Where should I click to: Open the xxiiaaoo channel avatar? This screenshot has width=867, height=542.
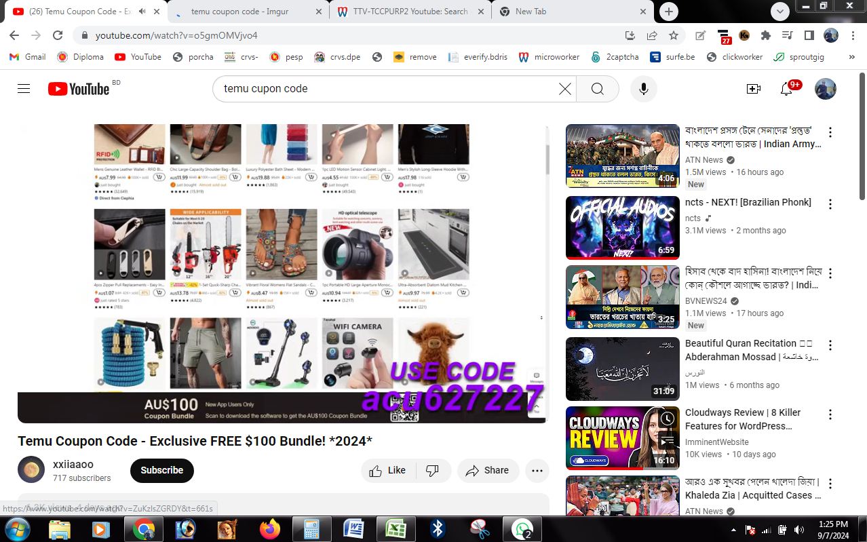click(31, 470)
